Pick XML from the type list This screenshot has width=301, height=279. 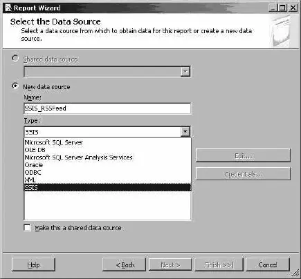[x=107, y=180]
